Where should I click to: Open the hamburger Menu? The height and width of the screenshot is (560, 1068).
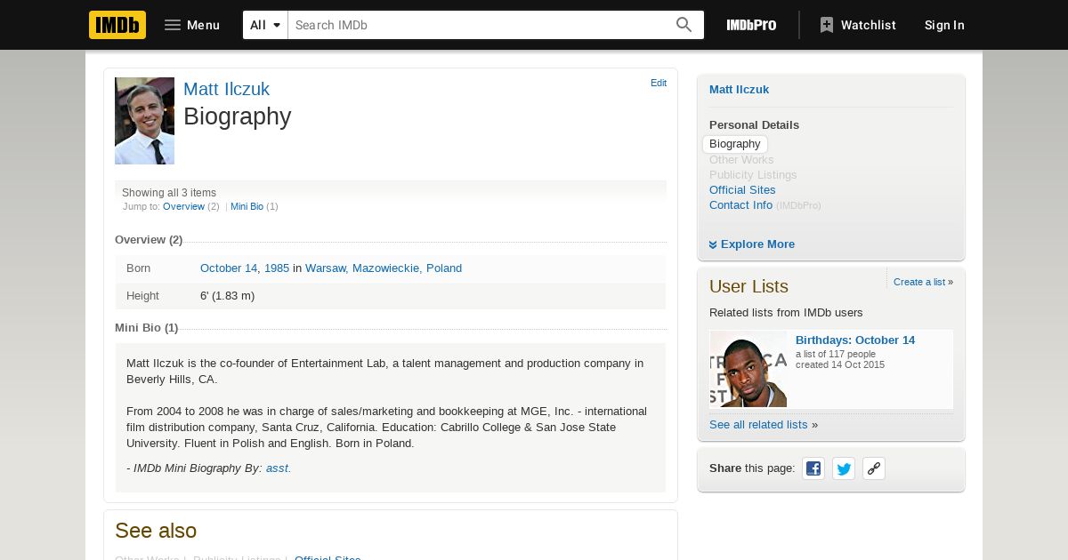tap(191, 25)
